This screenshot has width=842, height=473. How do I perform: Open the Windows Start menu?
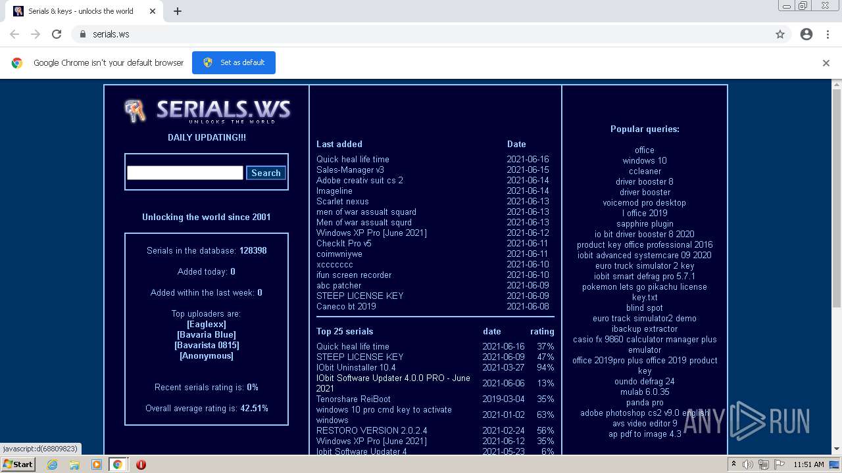pos(18,464)
